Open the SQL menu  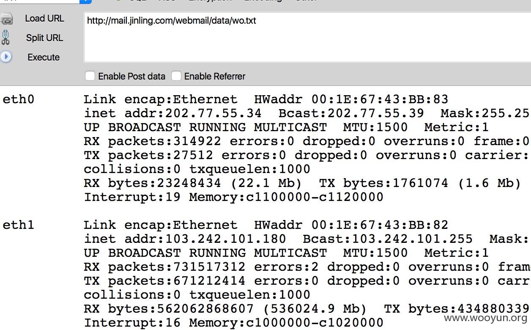138,1
